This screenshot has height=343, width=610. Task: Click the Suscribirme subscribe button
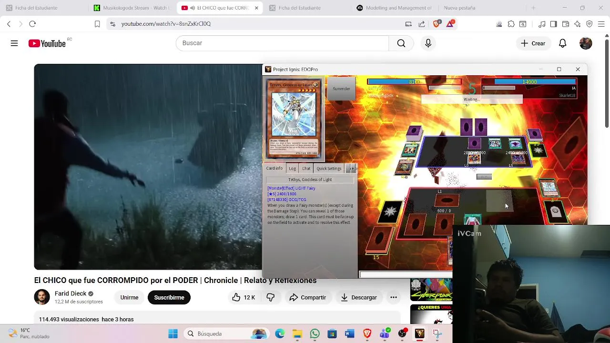tap(169, 297)
